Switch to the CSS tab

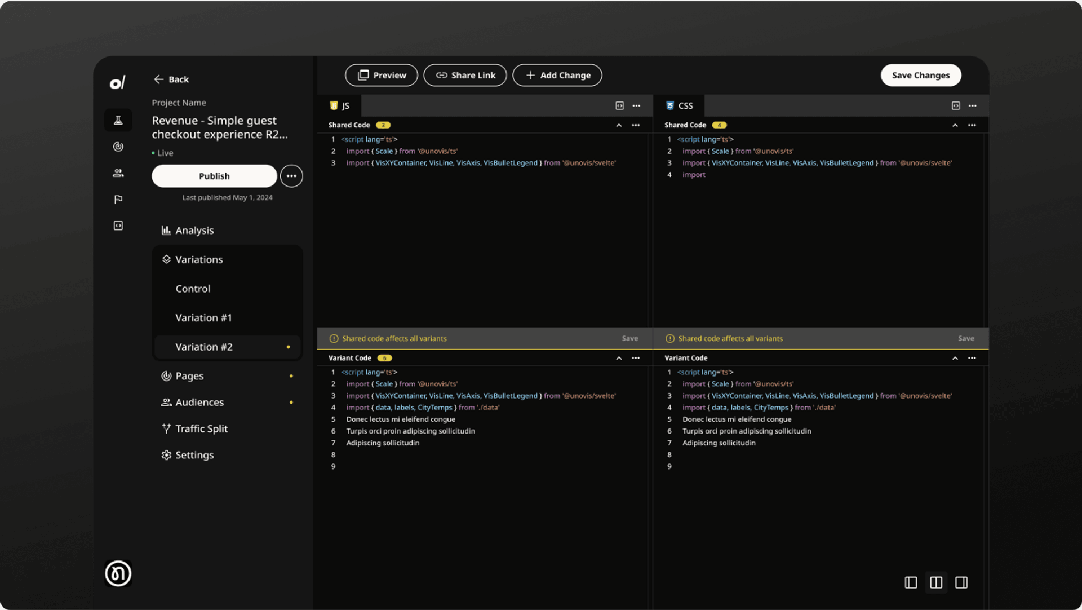click(679, 105)
